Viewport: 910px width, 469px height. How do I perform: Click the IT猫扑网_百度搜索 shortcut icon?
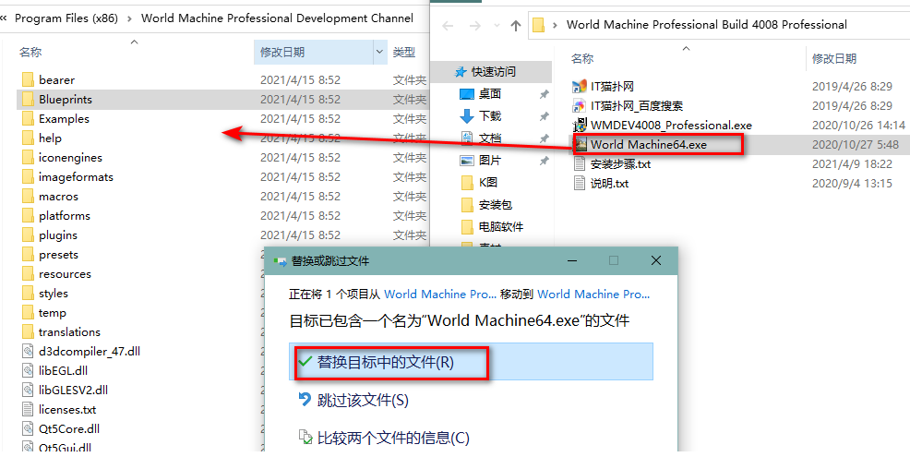pos(580,105)
